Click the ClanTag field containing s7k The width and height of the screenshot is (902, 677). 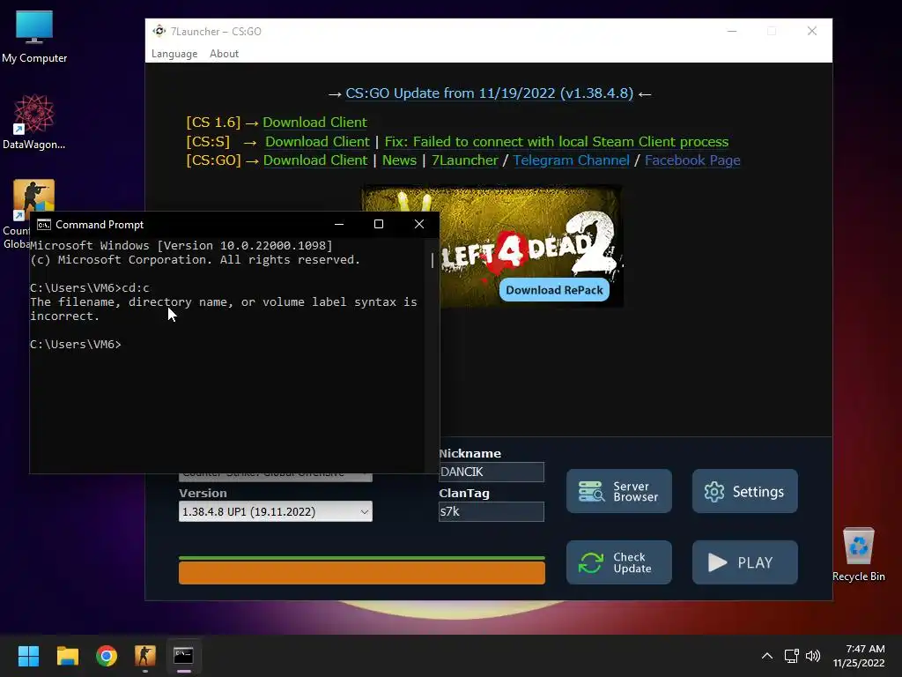click(492, 511)
